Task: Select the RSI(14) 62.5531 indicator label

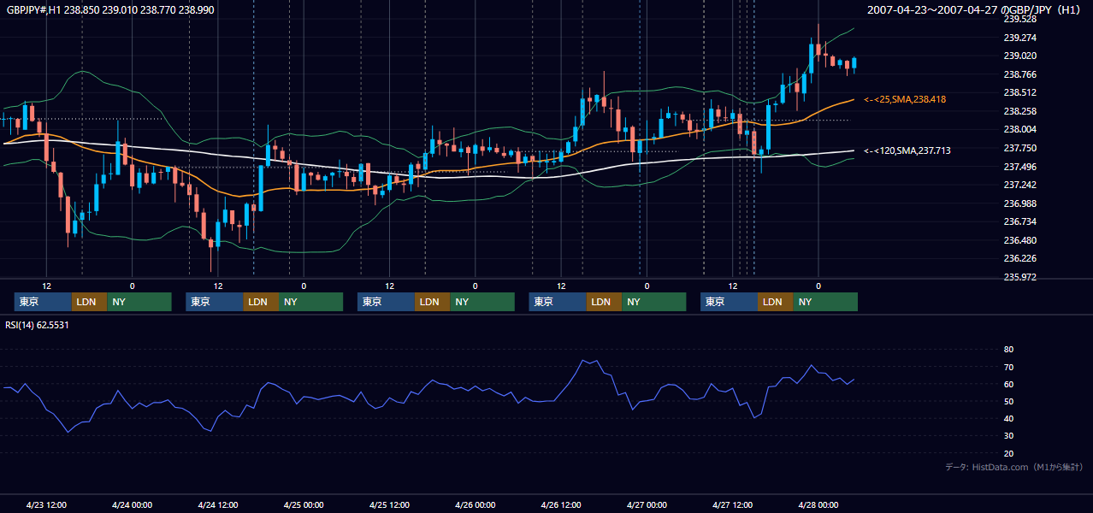Action: pos(38,325)
